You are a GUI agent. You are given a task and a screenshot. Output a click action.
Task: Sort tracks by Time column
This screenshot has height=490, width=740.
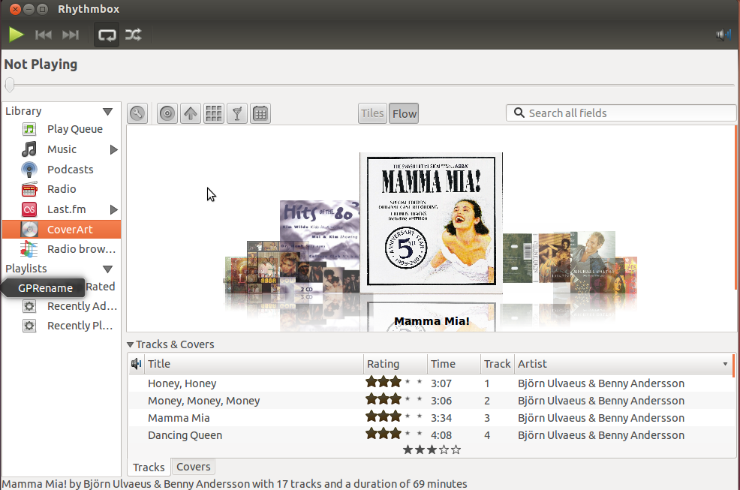point(453,363)
